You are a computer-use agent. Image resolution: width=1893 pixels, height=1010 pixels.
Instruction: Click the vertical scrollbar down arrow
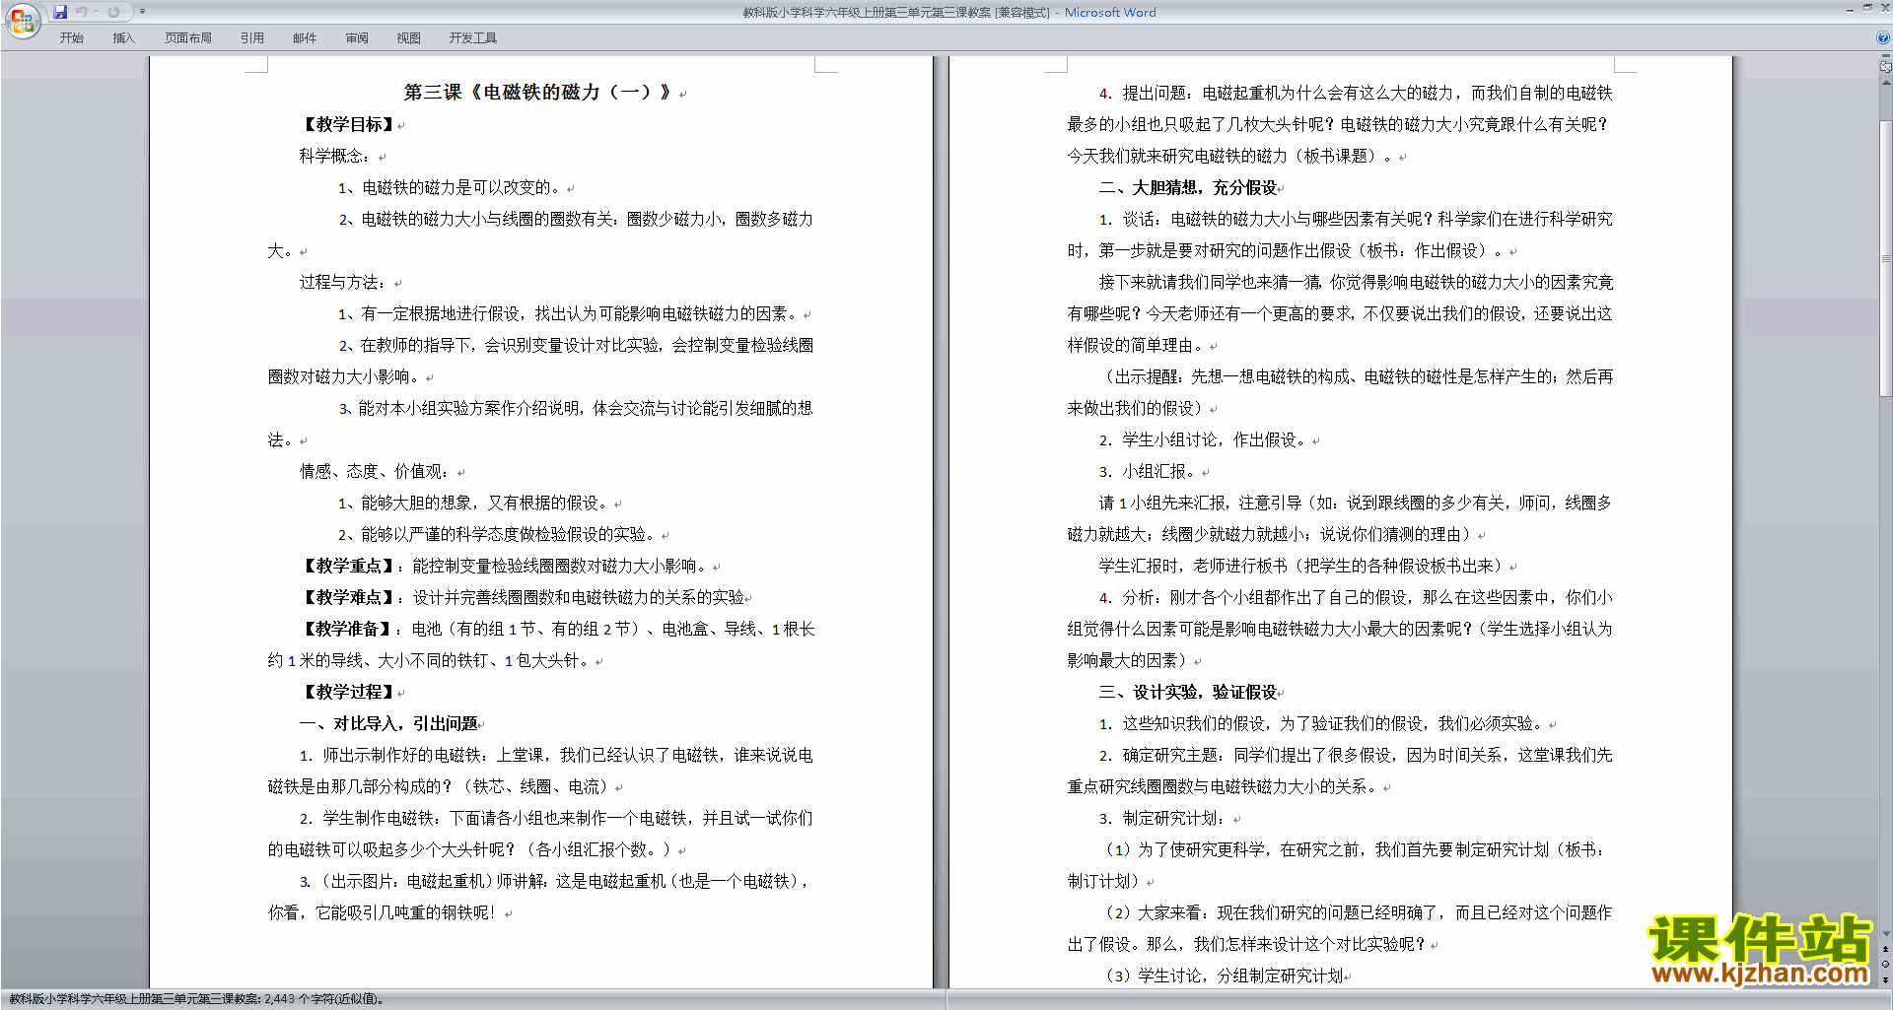(1886, 934)
